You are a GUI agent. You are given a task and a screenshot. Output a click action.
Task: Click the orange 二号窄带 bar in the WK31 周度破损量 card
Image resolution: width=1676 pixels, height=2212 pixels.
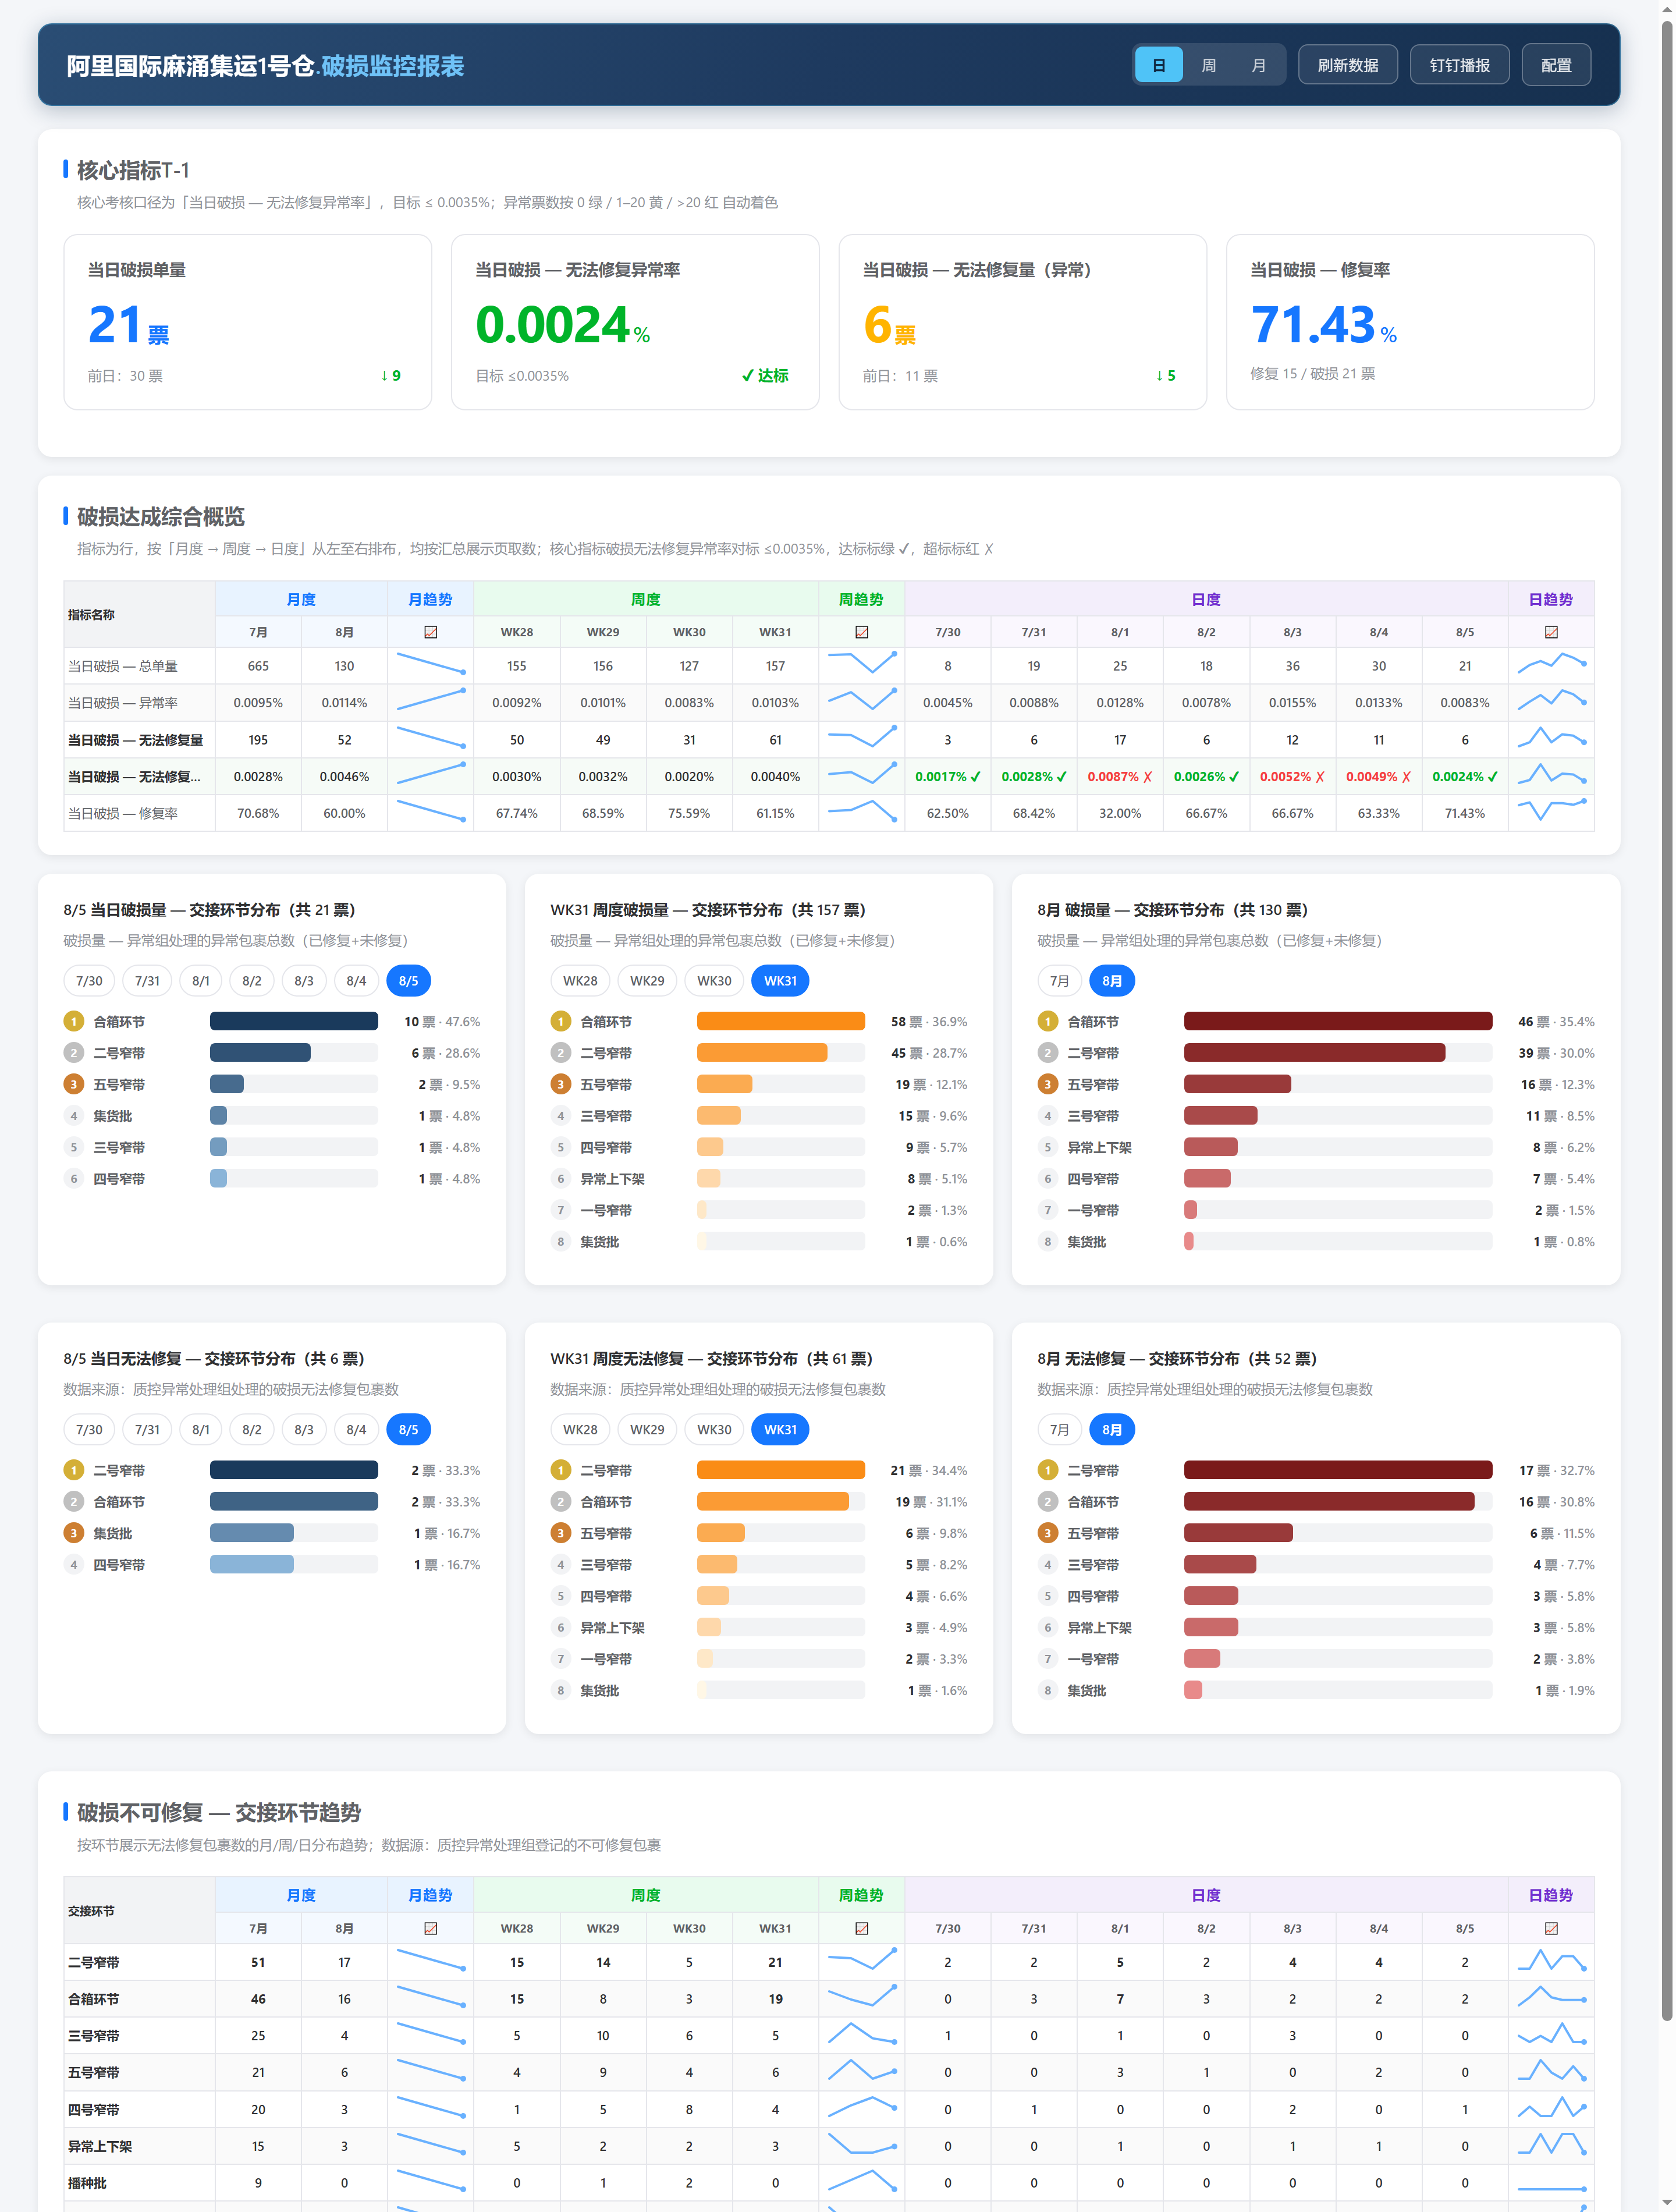click(x=762, y=1053)
